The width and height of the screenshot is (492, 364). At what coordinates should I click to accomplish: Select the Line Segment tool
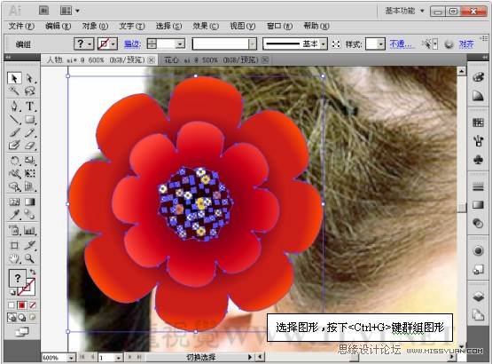click(14, 120)
